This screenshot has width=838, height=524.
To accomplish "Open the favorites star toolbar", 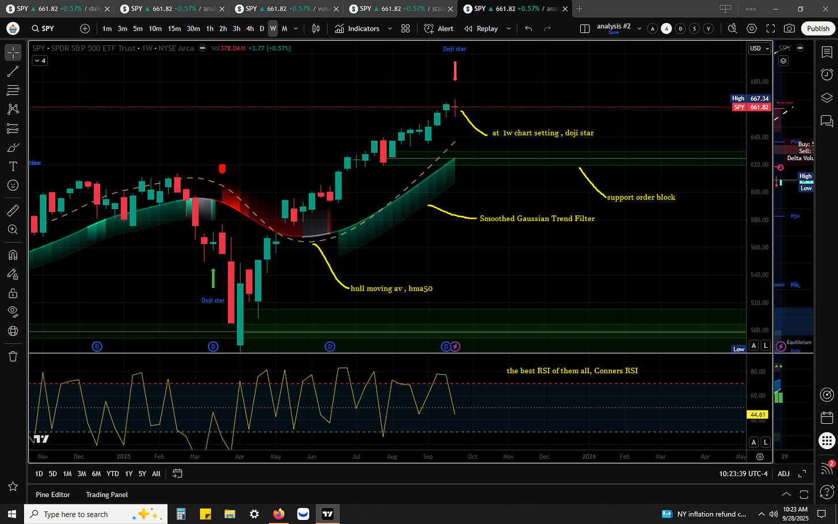I will tap(13, 487).
